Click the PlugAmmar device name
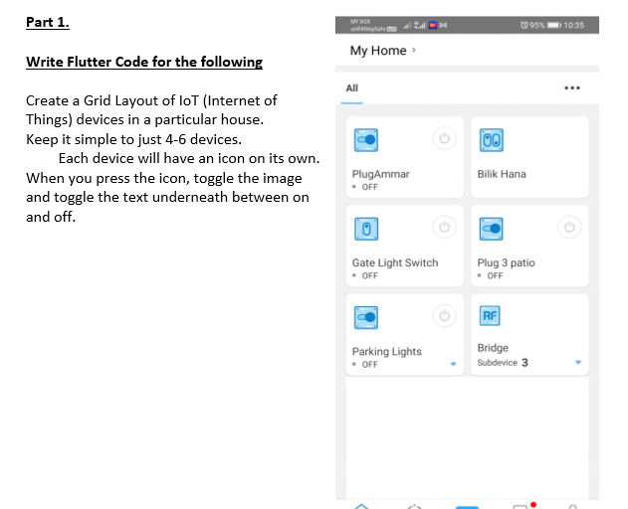Viewport: 628px width, 509px height. [x=380, y=174]
